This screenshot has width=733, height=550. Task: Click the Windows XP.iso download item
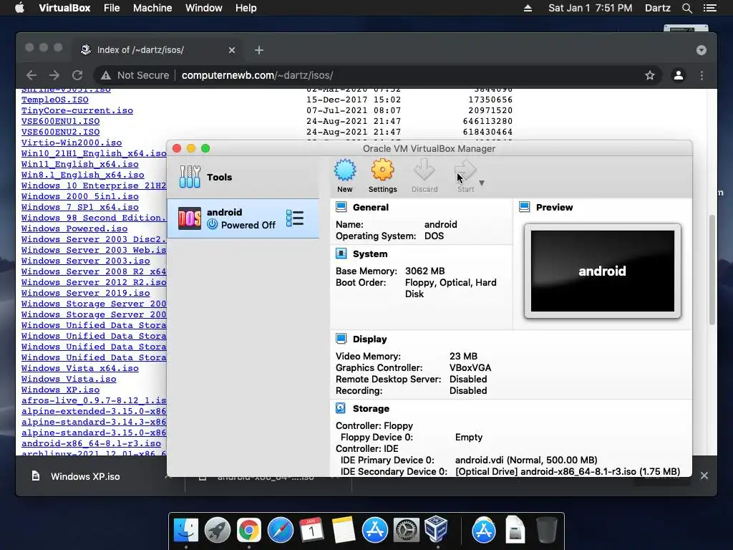pyautogui.click(x=85, y=476)
